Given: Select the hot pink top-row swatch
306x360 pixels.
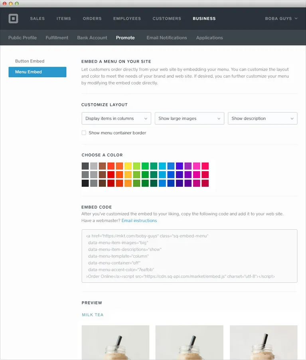Looking at the screenshot, I should click(x=197, y=166).
